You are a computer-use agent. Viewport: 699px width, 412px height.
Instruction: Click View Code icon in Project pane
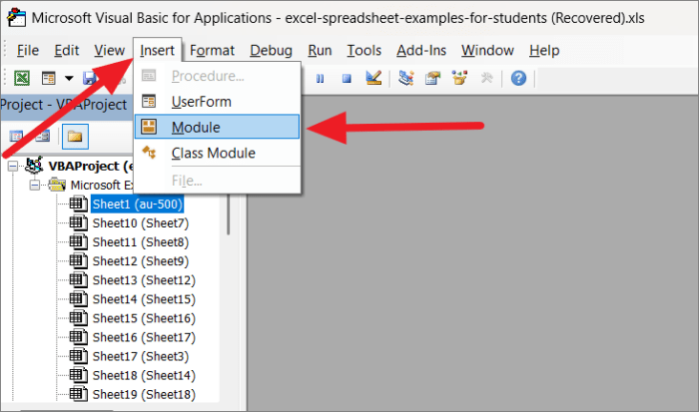pos(17,136)
